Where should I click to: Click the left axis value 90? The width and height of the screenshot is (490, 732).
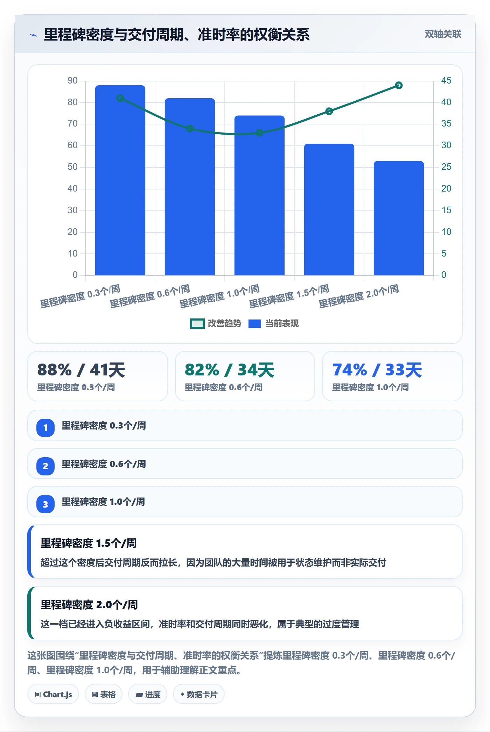(x=72, y=80)
